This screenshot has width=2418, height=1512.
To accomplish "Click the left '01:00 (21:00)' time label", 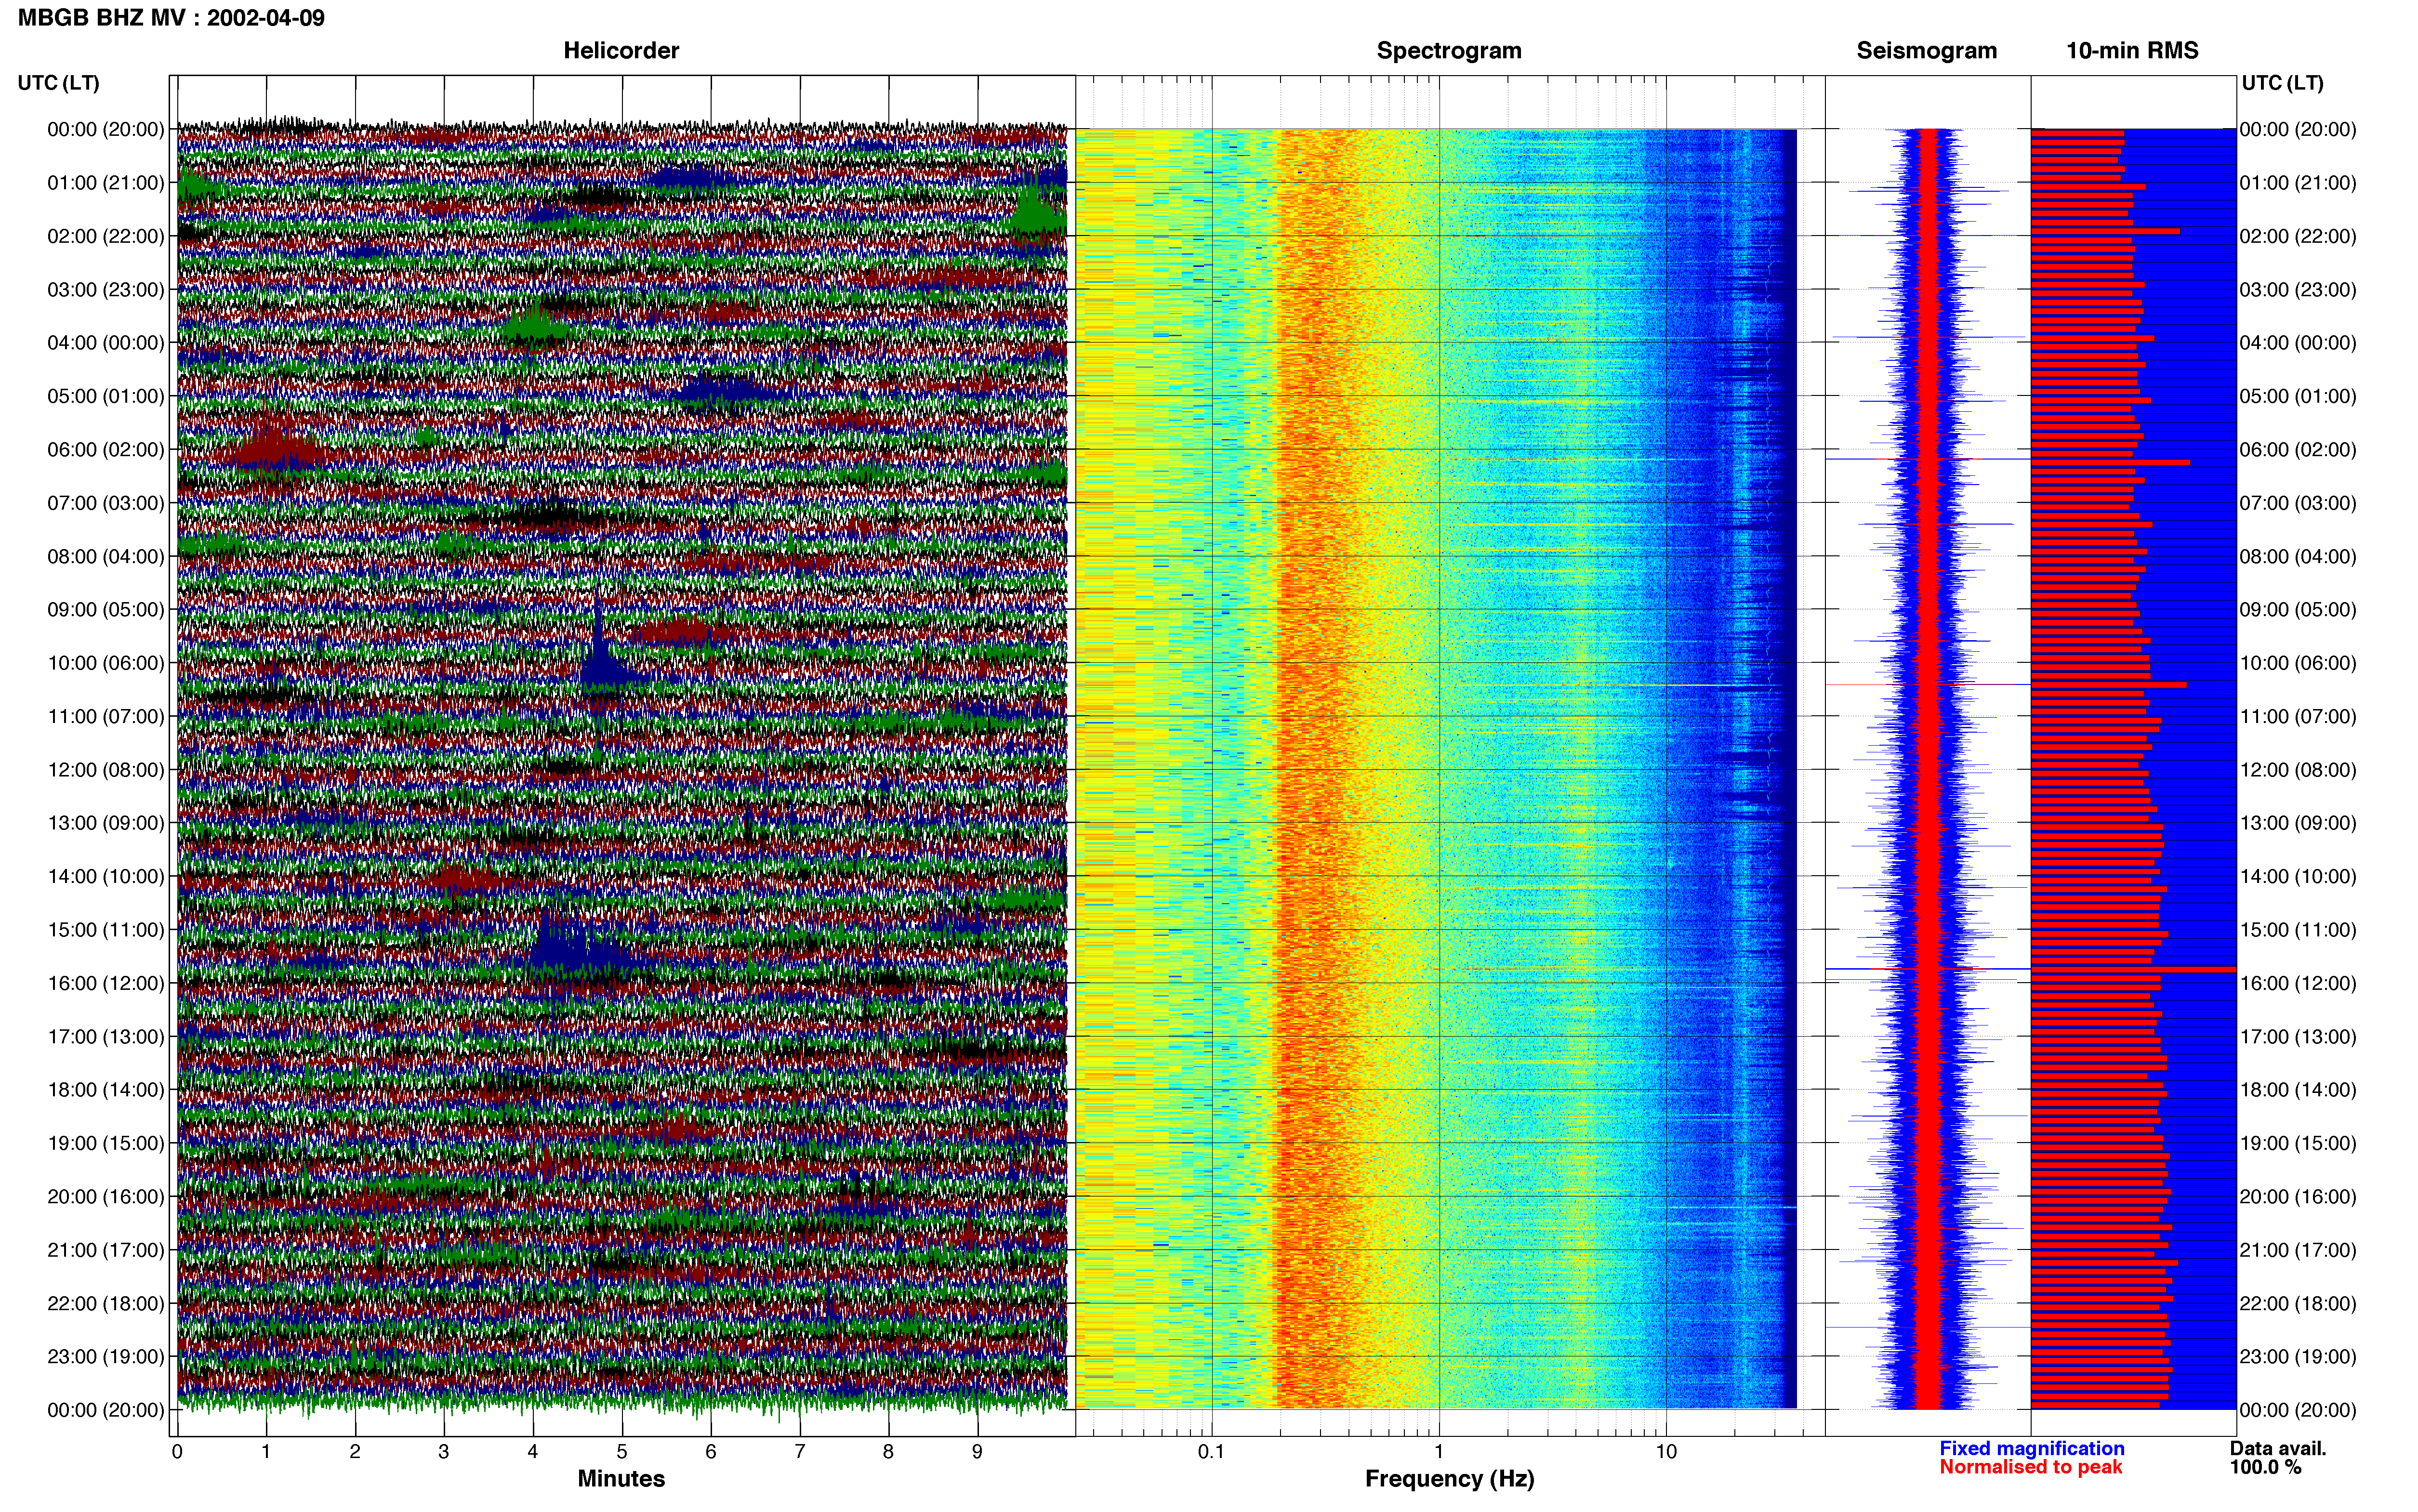I will (x=106, y=183).
